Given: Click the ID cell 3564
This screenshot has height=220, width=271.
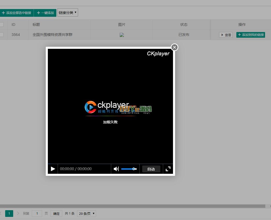Looking at the screenshot, I should [16, 35].
